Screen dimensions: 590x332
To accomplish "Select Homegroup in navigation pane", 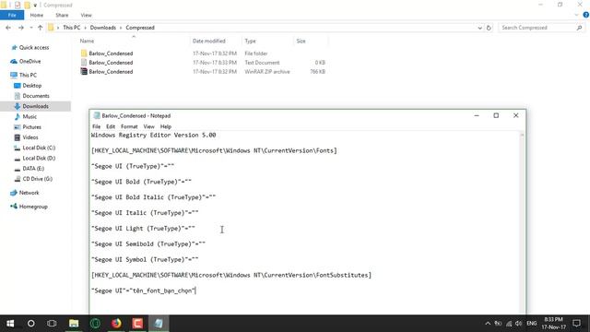I will [33, 207].
